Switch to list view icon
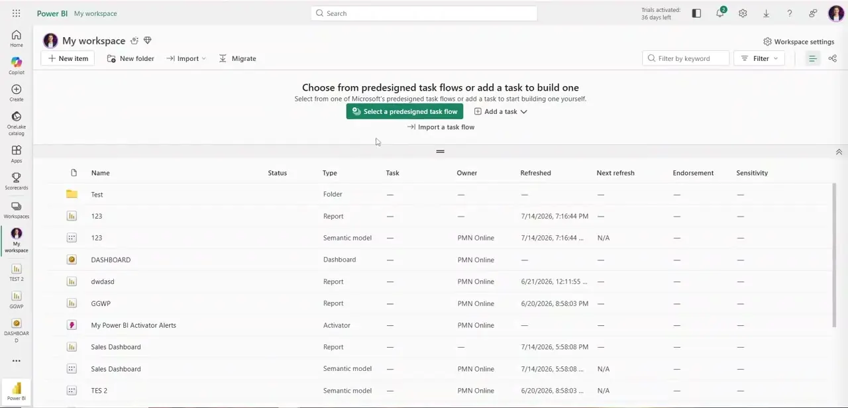 click(812, 58)
